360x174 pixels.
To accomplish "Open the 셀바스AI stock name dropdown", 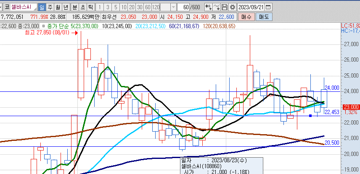I will point(35,8).
